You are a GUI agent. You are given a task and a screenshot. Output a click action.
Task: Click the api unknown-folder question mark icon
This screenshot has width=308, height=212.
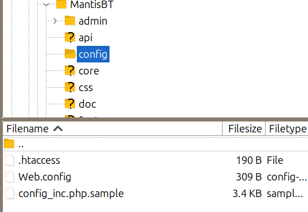tap(70, 37)
